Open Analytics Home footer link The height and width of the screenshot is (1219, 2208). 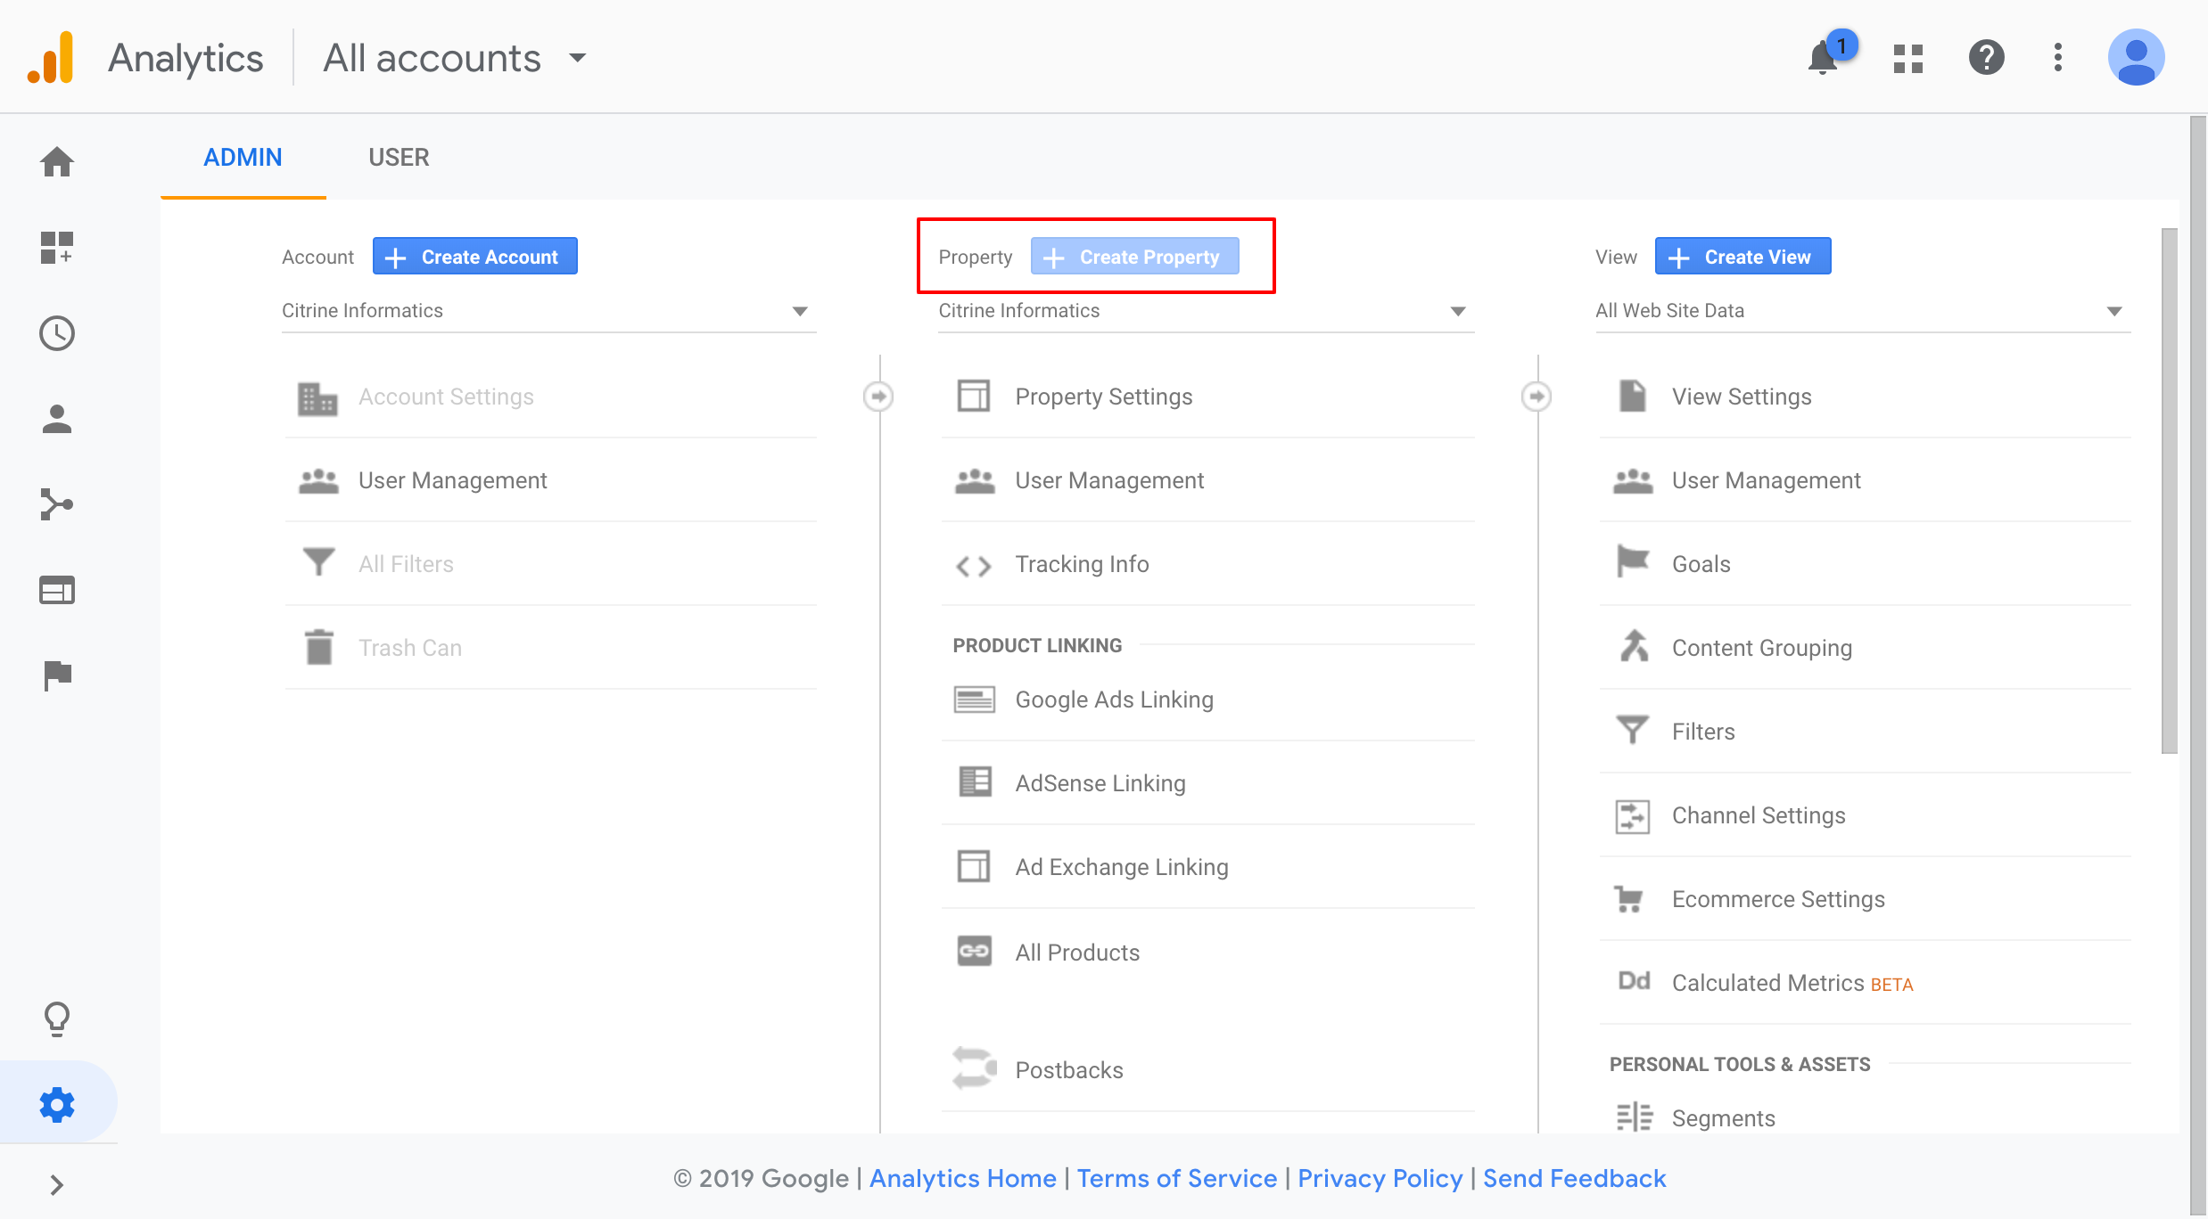coord(962,1178)
